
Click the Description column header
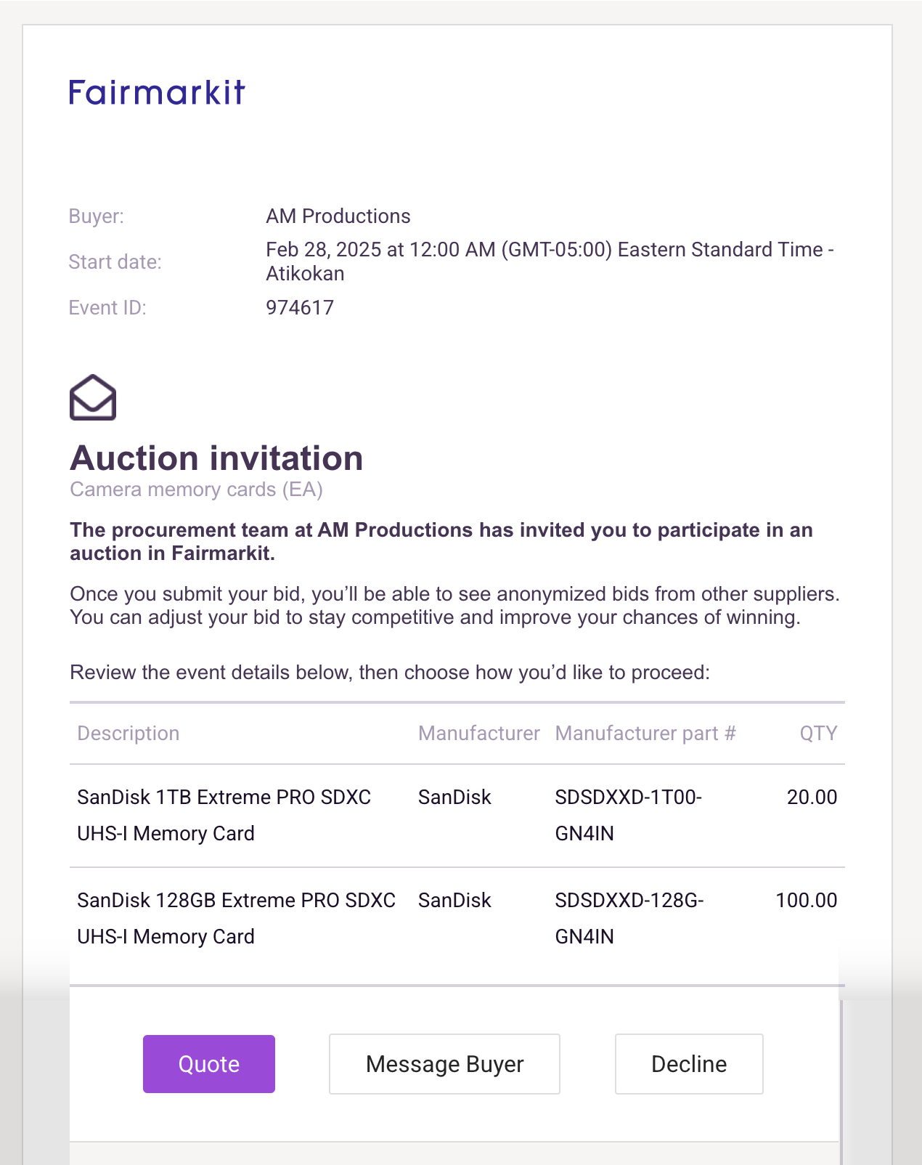point(128,734)
